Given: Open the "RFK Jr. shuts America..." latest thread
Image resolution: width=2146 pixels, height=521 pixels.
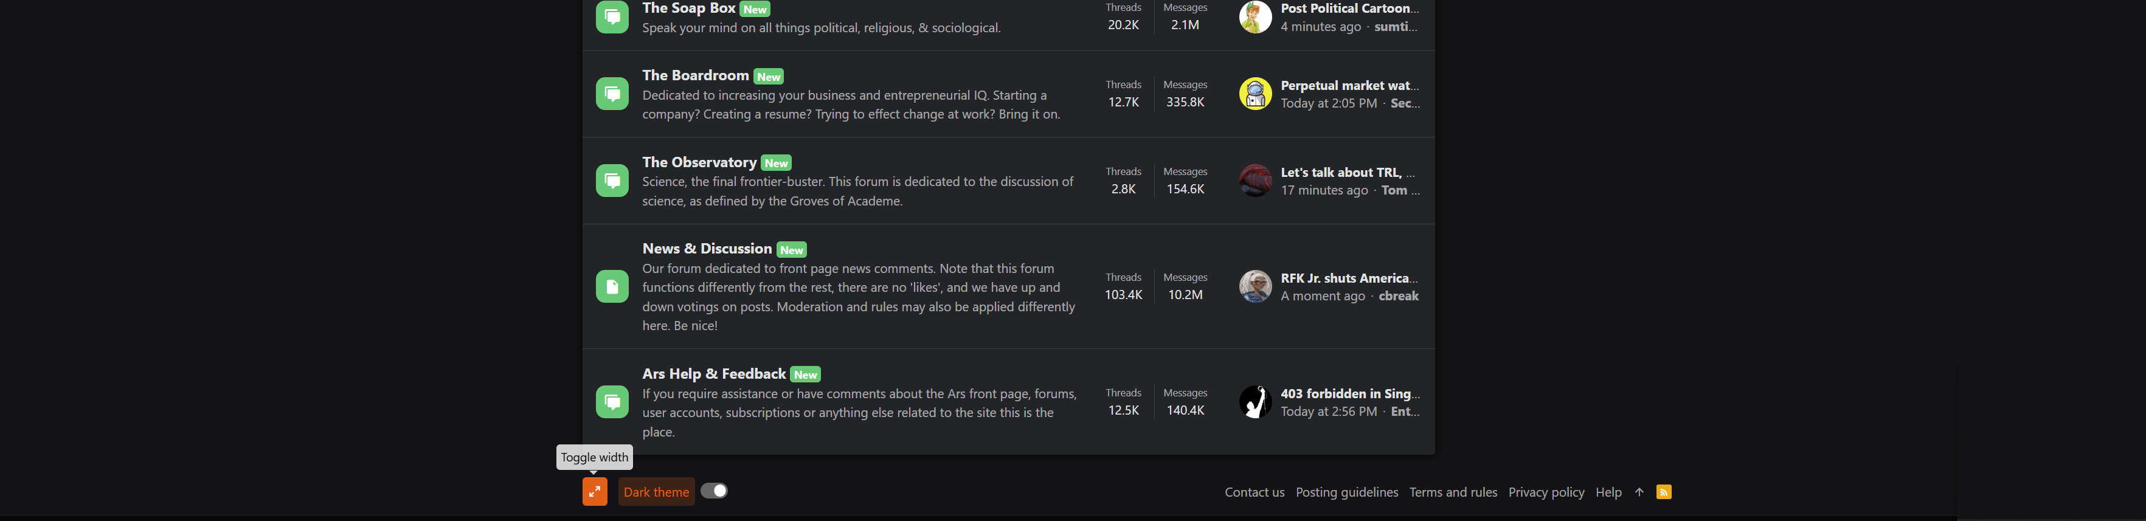Looking at the screenshot, I should 1349,278.
